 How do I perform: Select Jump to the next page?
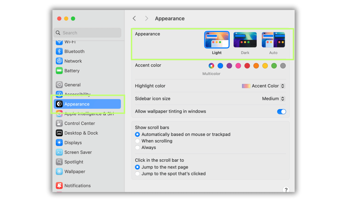[137, 167]
